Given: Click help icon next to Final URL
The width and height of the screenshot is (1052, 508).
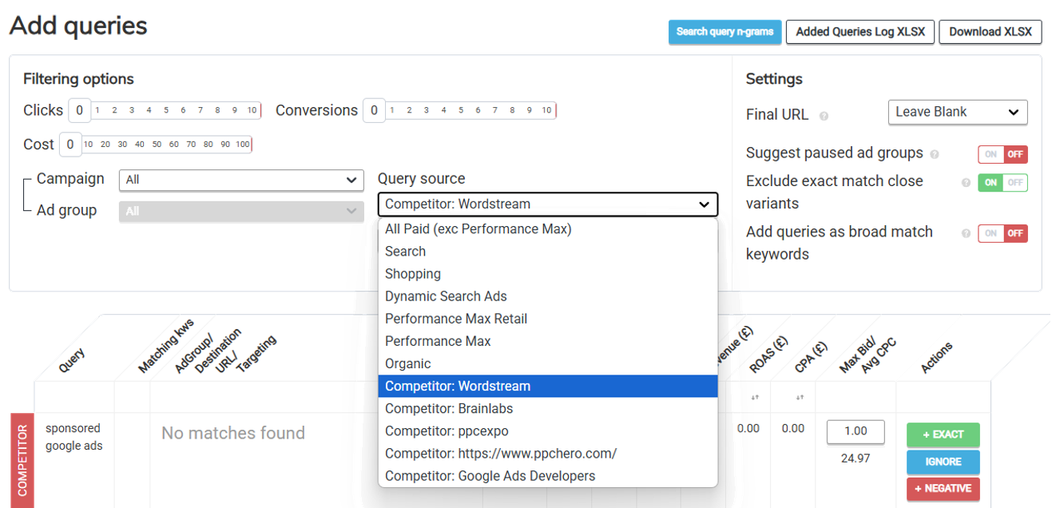Looking at the screenshot, I should (824, 116).
